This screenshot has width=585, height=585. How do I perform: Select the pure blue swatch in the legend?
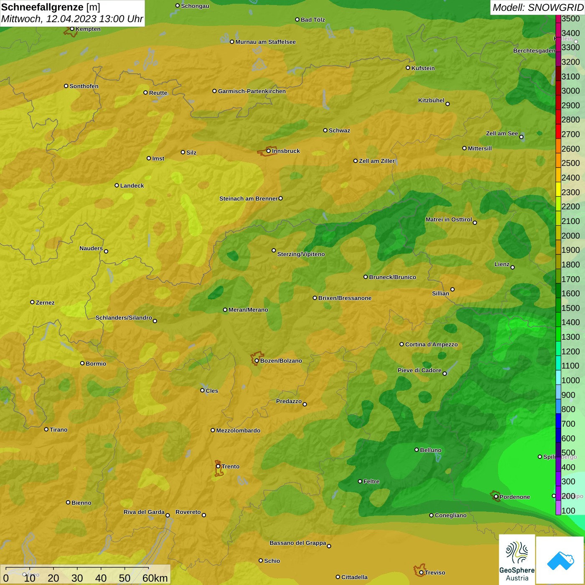558,420
